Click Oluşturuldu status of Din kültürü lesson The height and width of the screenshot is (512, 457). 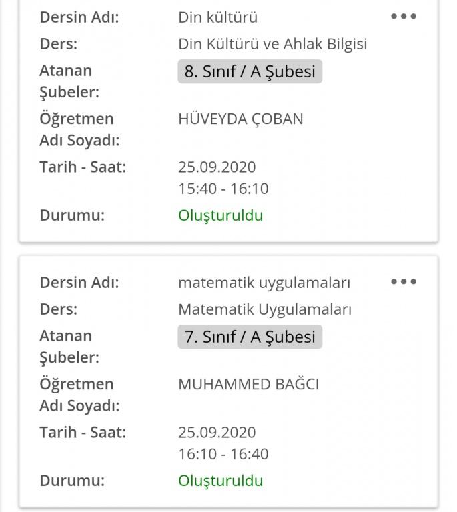(x=220, y=215)
